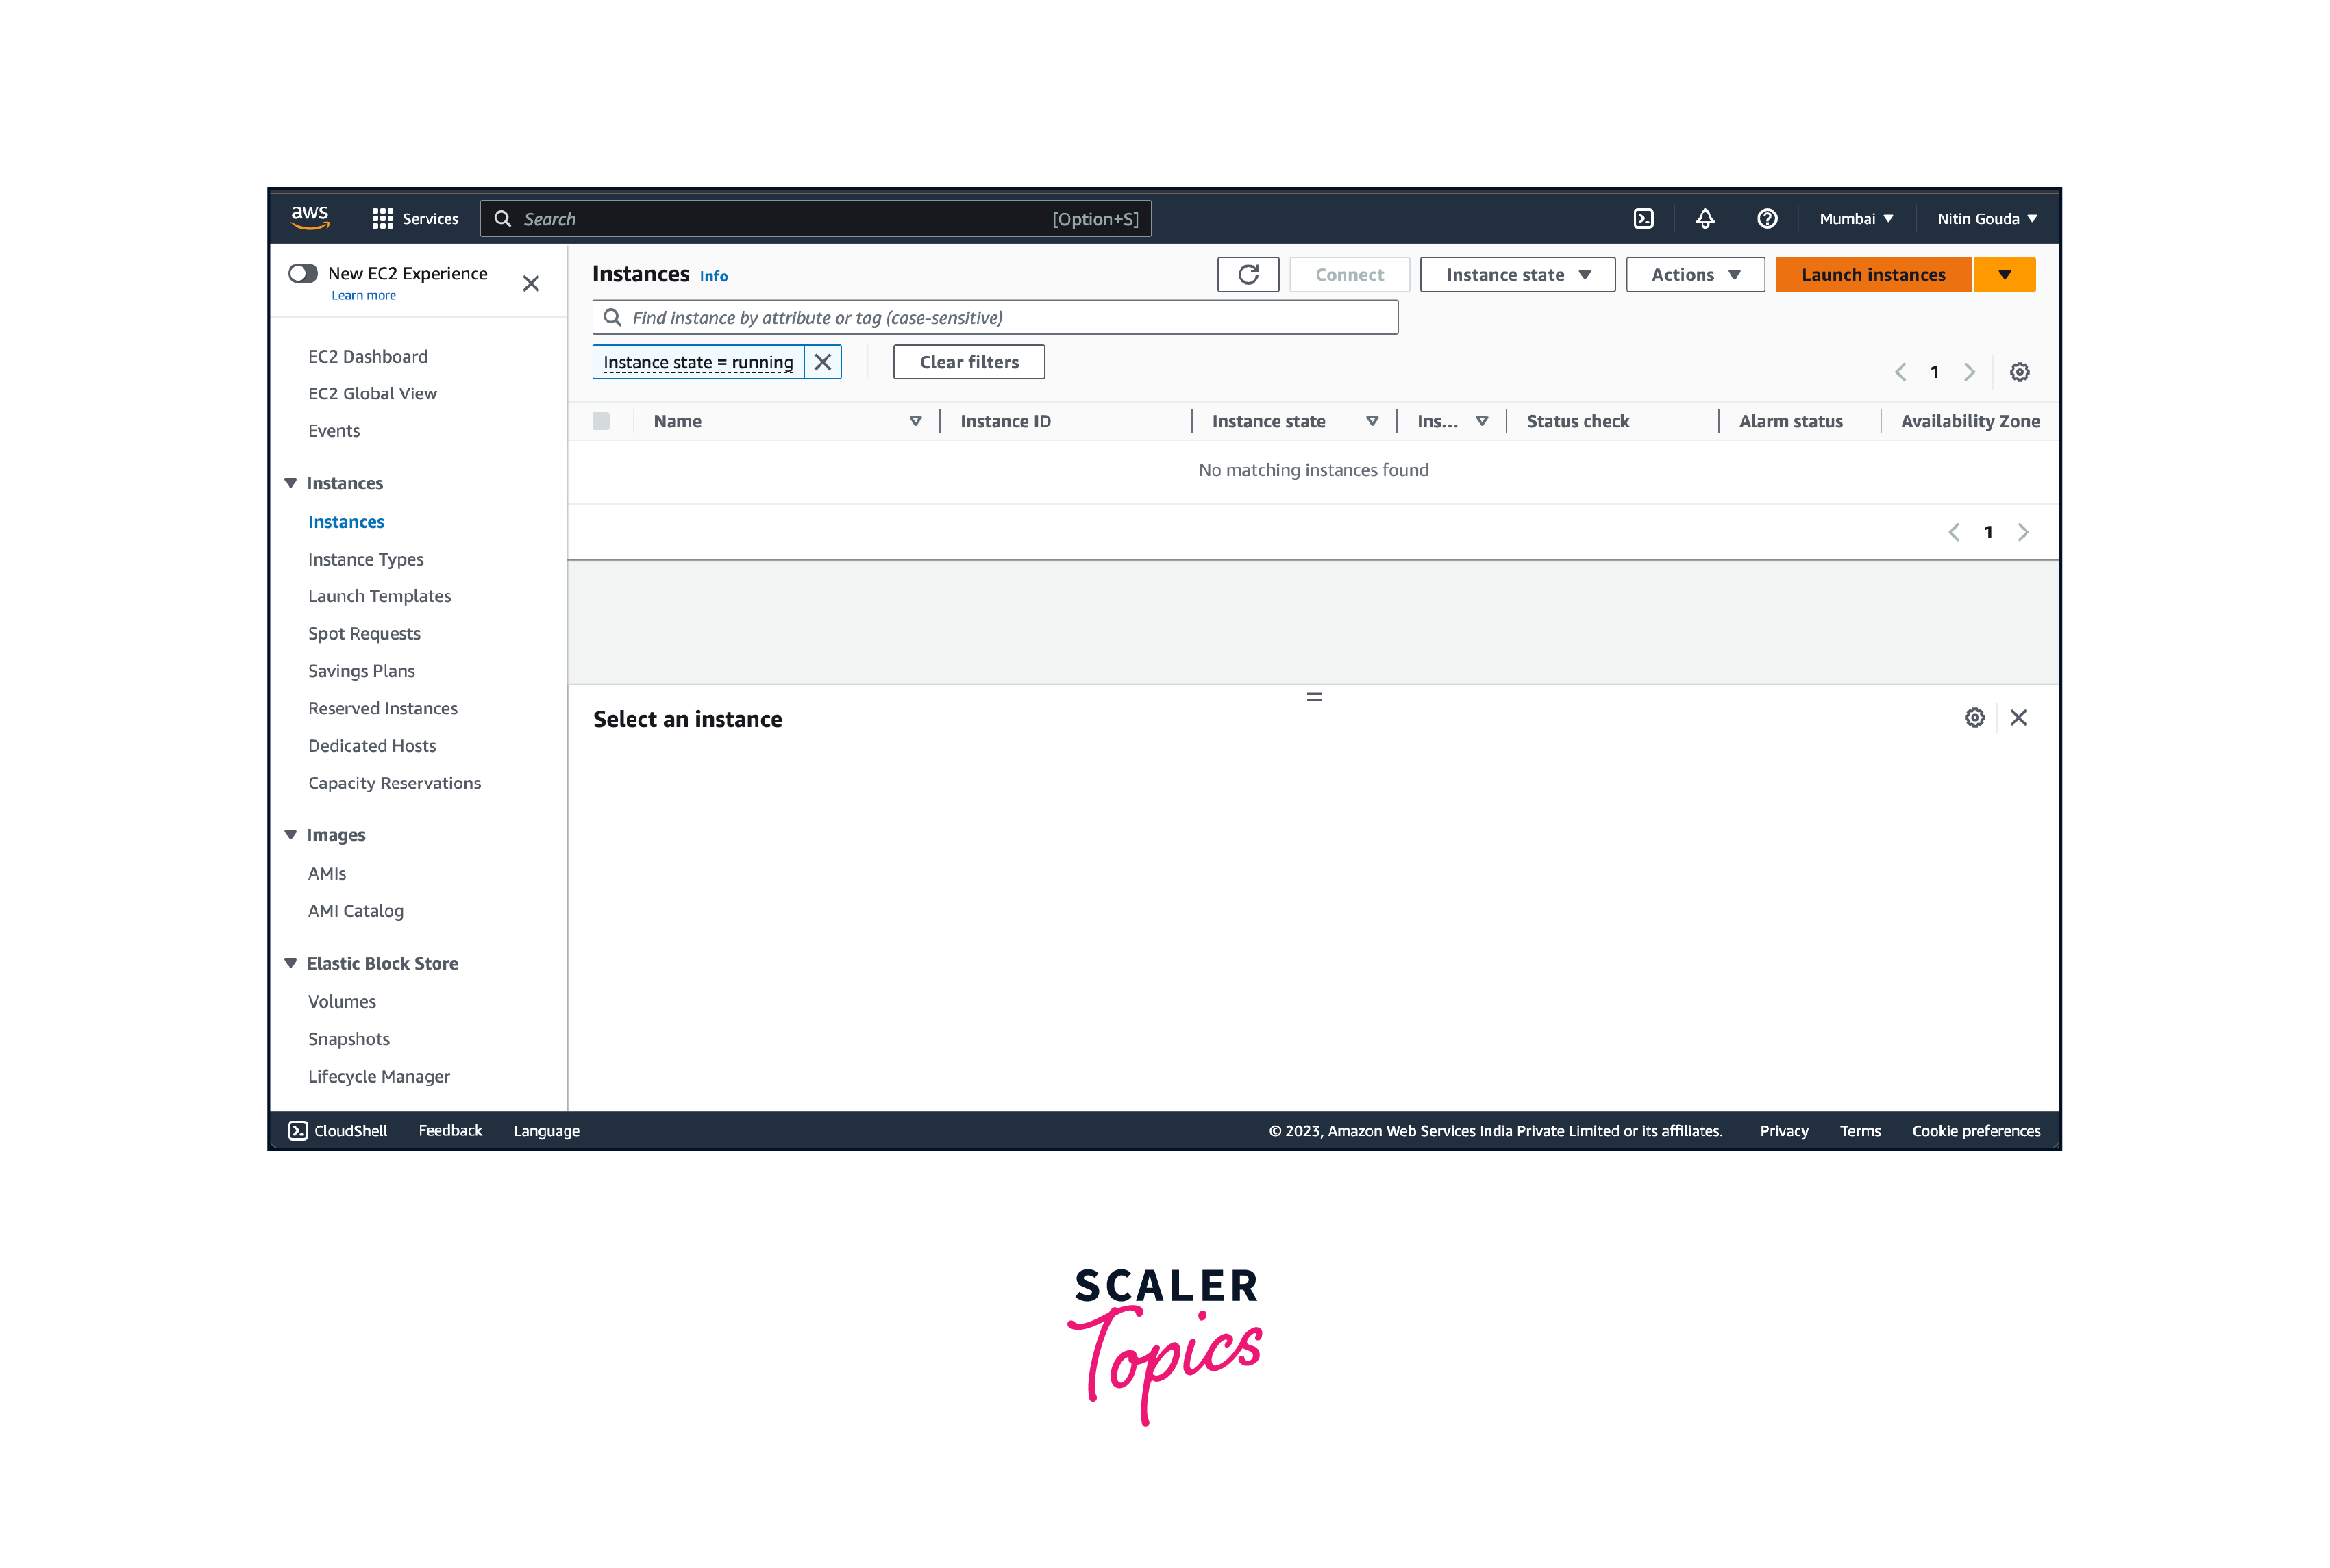The height and width of the screenshot is (1568, 2330).
Task: Toggle the New EC2 Experience switch
Action: (302, 272)
